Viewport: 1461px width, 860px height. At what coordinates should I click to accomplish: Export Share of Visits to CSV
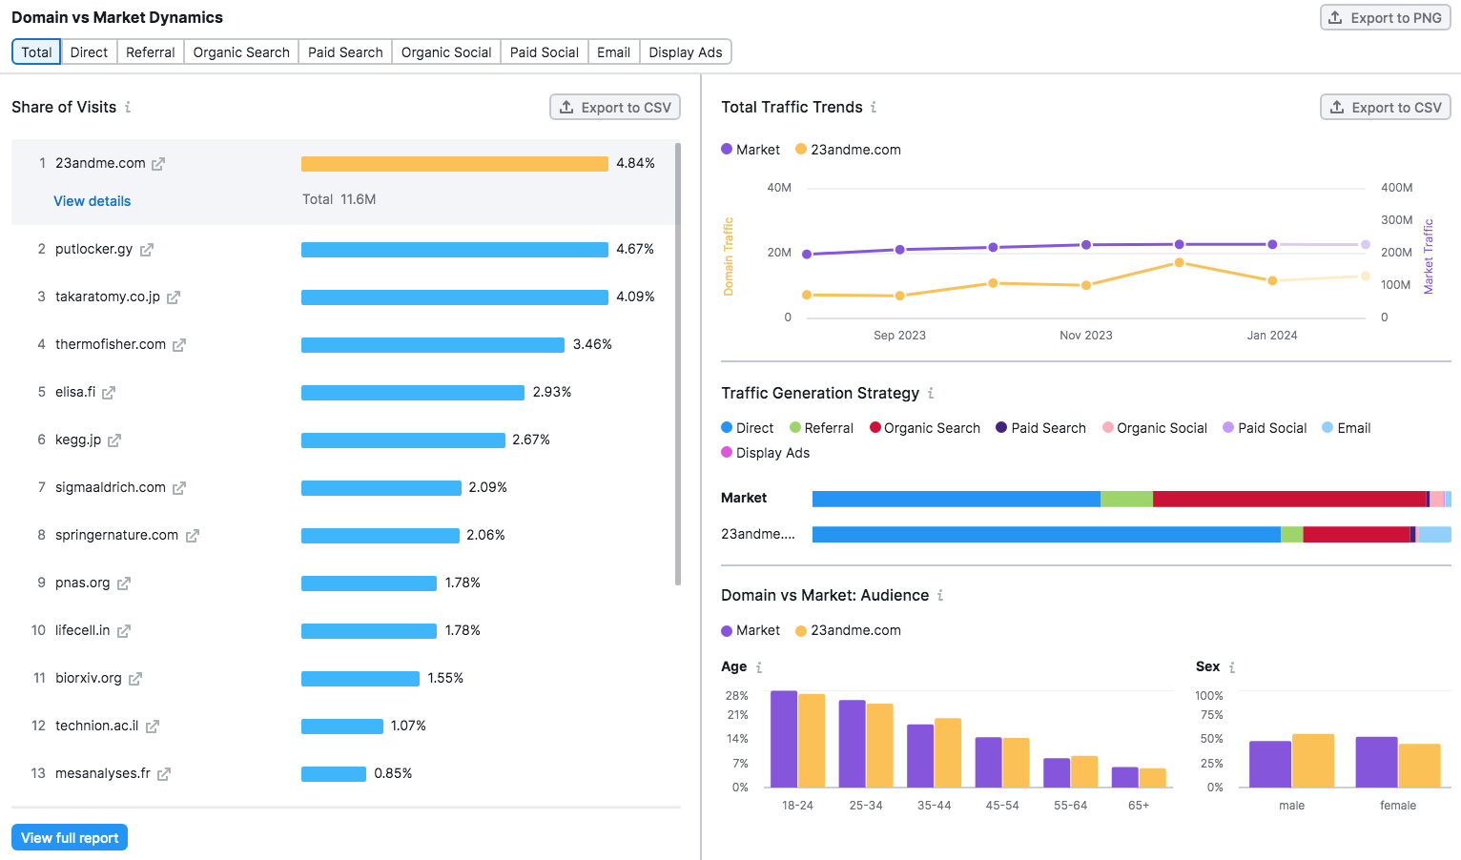(x=615, y=108)
